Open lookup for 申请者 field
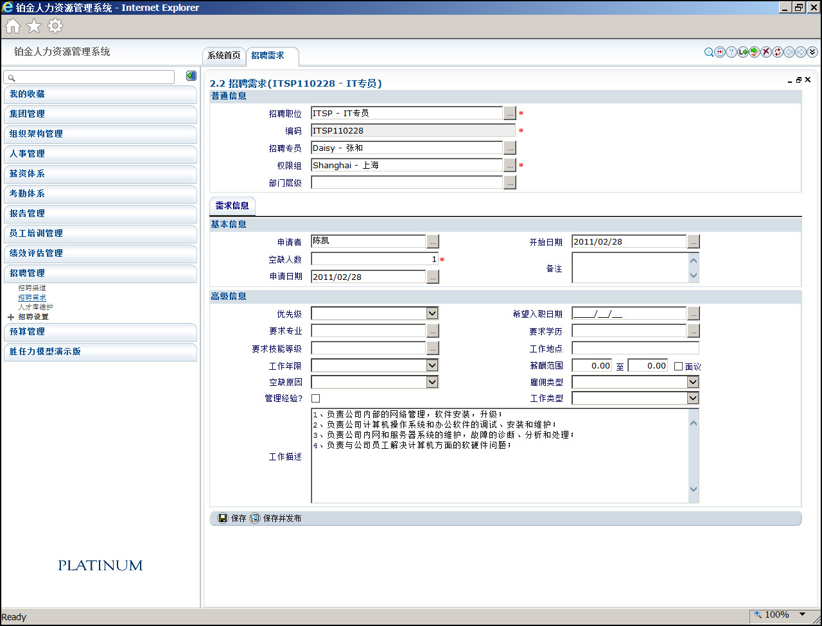 pos(433,241)
